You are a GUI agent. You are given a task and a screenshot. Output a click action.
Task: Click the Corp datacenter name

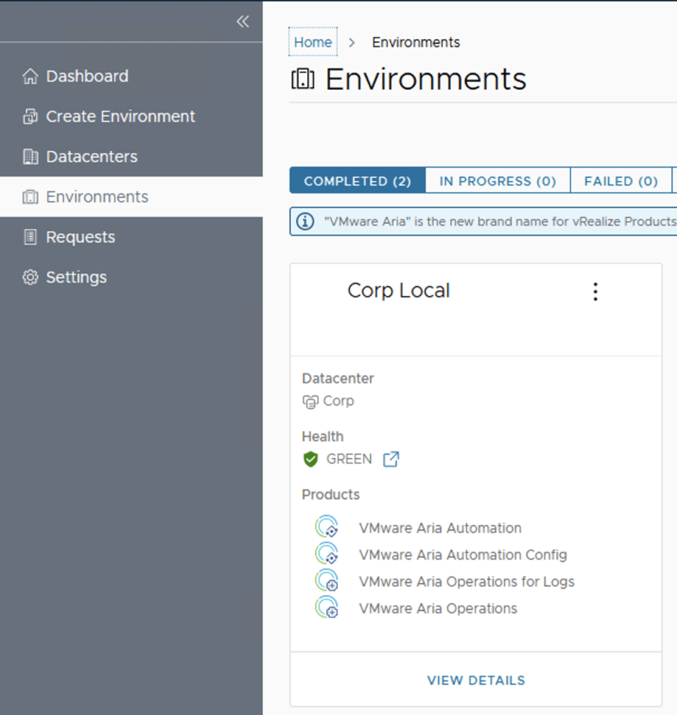point(338,401)
